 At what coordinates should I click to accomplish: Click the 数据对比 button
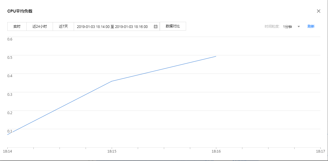tap(173, 26)
